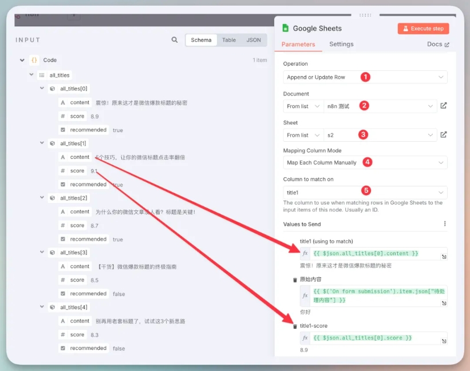Click the all_titles[4] label in the tree
Screen dimensions: 470x371
[x=74, y=308]
